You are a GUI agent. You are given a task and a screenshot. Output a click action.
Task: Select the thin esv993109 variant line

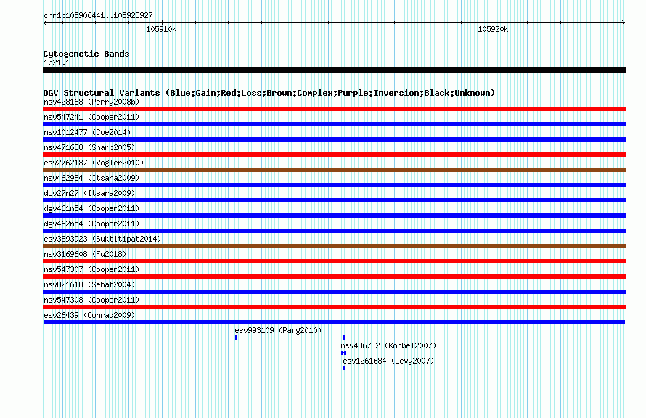[x=290, y=337]
